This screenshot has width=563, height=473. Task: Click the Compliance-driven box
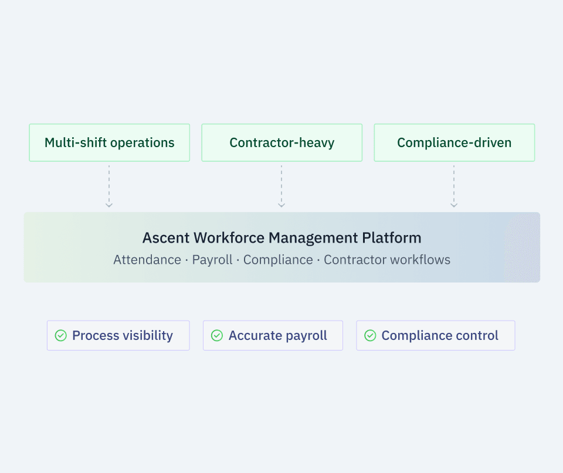pyautogui.click(x=454, y=142)
